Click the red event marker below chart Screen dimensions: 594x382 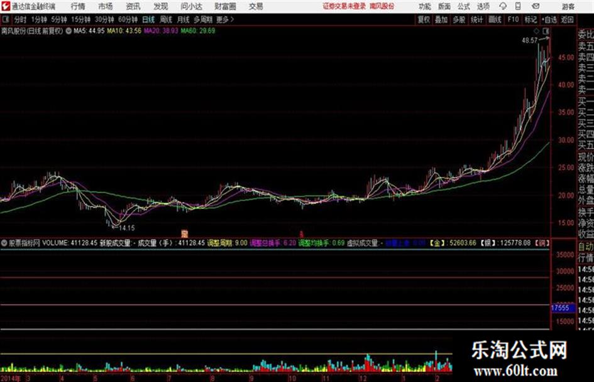point(302,234)
